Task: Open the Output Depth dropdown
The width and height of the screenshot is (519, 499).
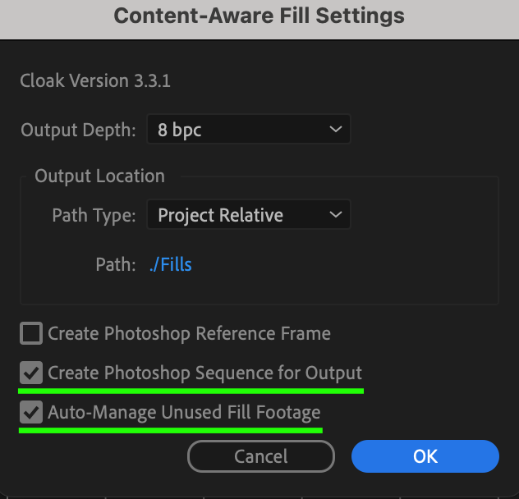Action: 247,130
